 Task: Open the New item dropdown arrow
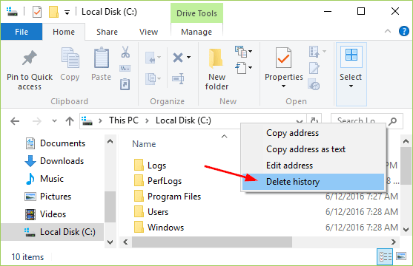pyautogui.click(x=250, y=52)
